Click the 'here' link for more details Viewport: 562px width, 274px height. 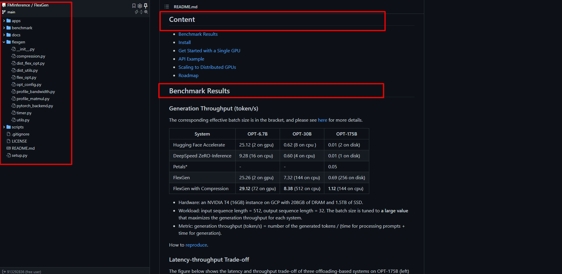(x=323, y=120)
